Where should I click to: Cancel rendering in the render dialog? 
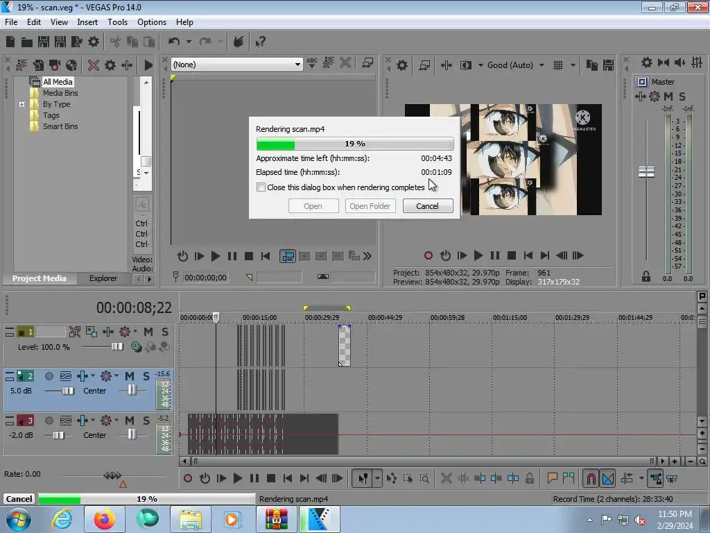pyautogui.click(x=427, y=206)
